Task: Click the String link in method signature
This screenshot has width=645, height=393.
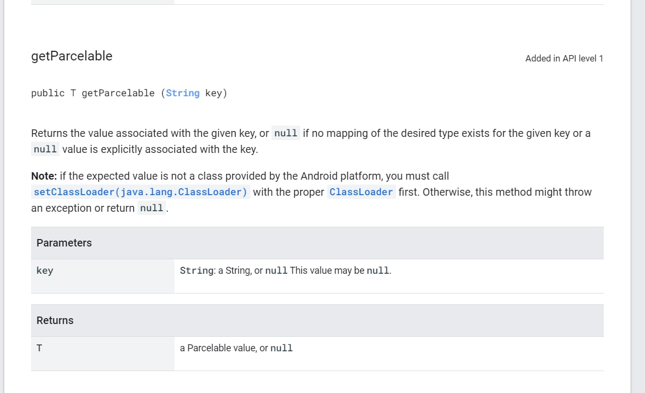Action: 183,93
